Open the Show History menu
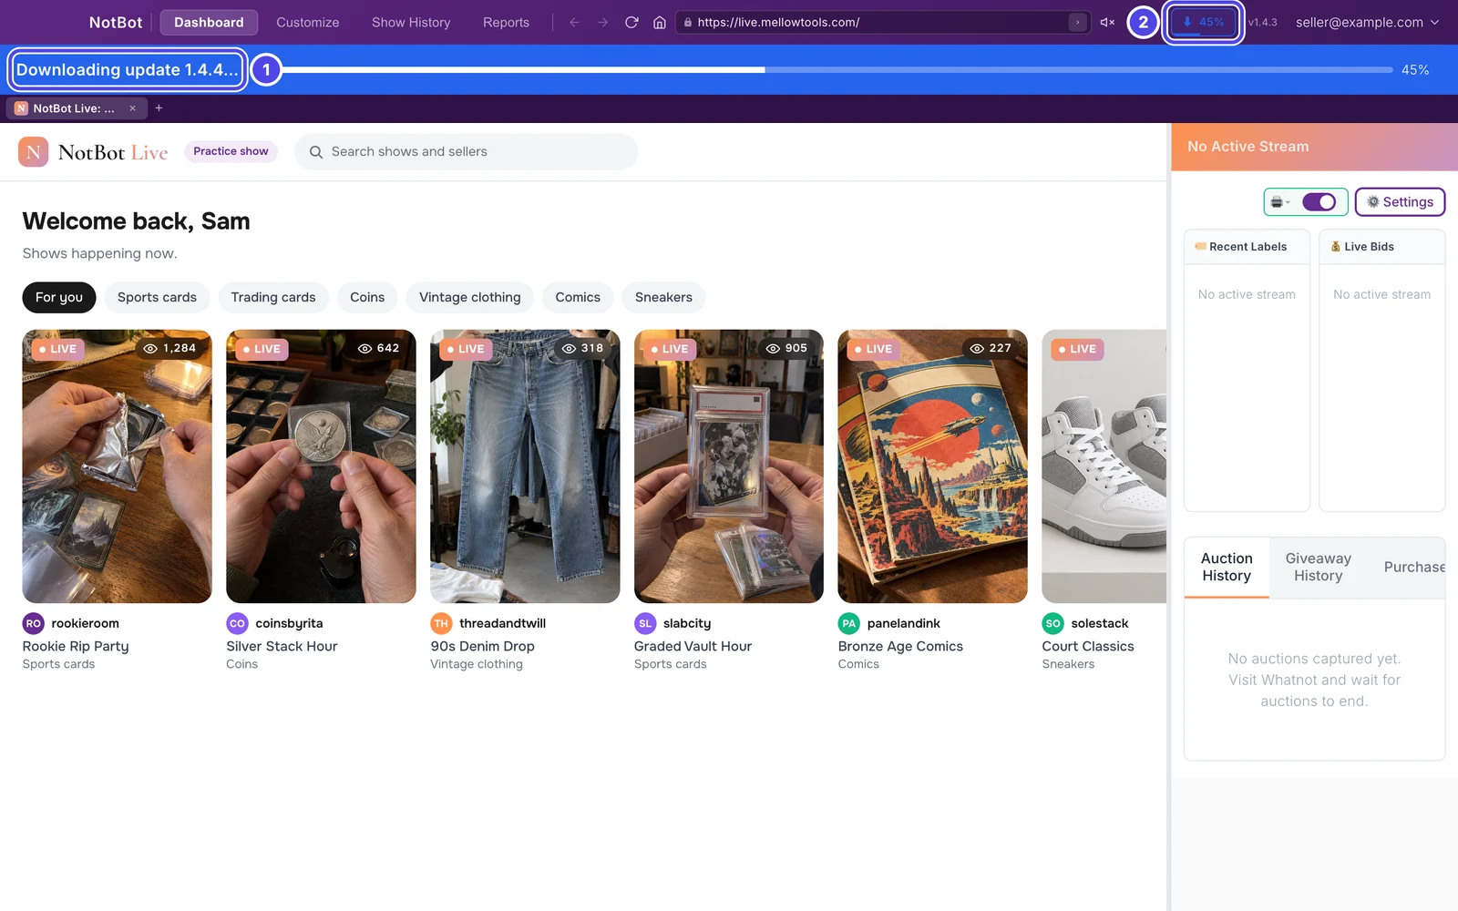Viewport: 1458px width, 911px height. [411, 22]
